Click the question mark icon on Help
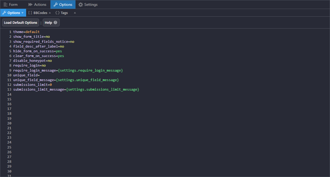Viewport: 330px width, 177px height. click(x=55, y=22)
